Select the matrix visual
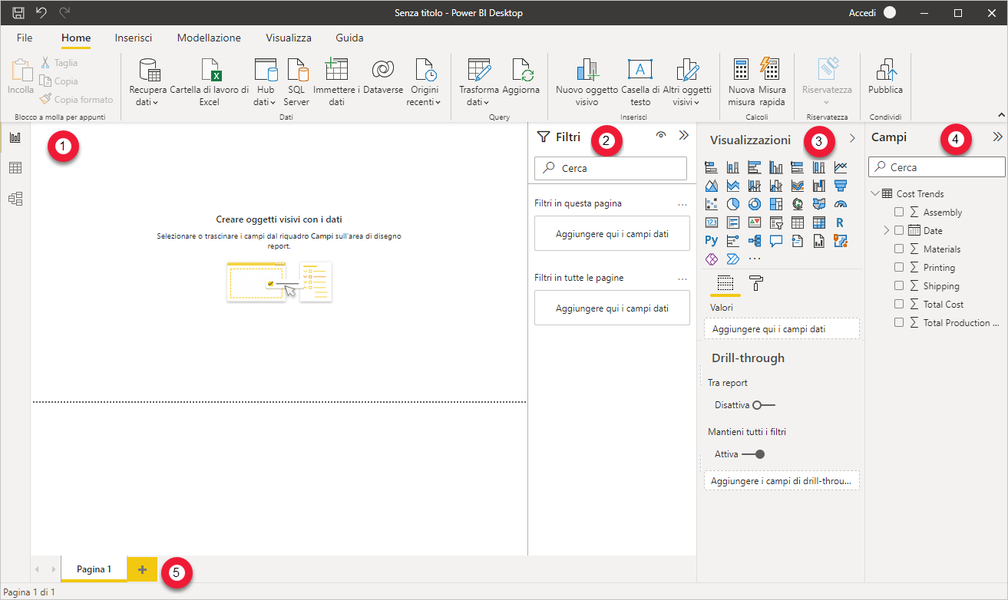Screen dimensions: 1008x600 click(818, 223)
